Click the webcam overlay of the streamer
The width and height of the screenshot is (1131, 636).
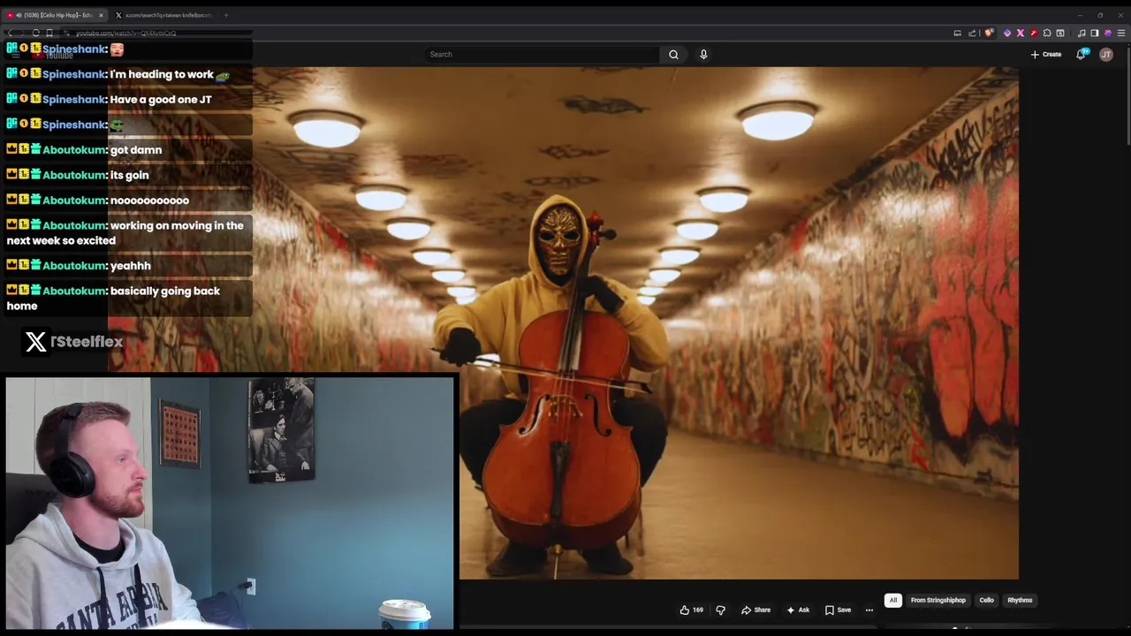click(x=230, y=503)
